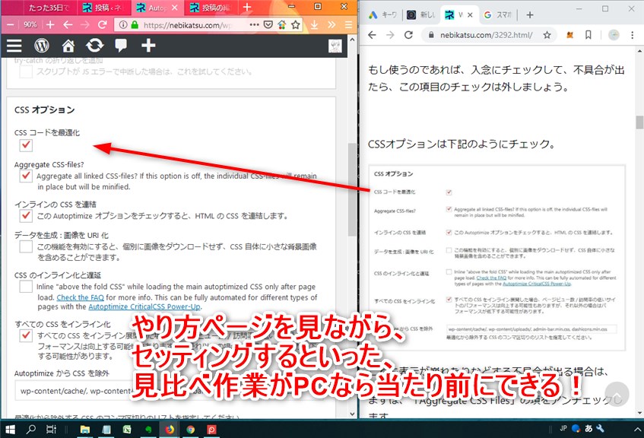The image size is (644, 438).
Task: Bookmark the page with Firefox star icon
Action: click(296, 24)
